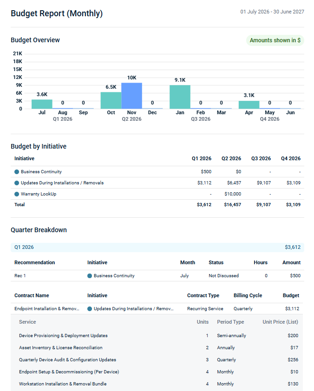314x391 pixels.
Task: Click the July bar in chart
Action: click(42, 104)
